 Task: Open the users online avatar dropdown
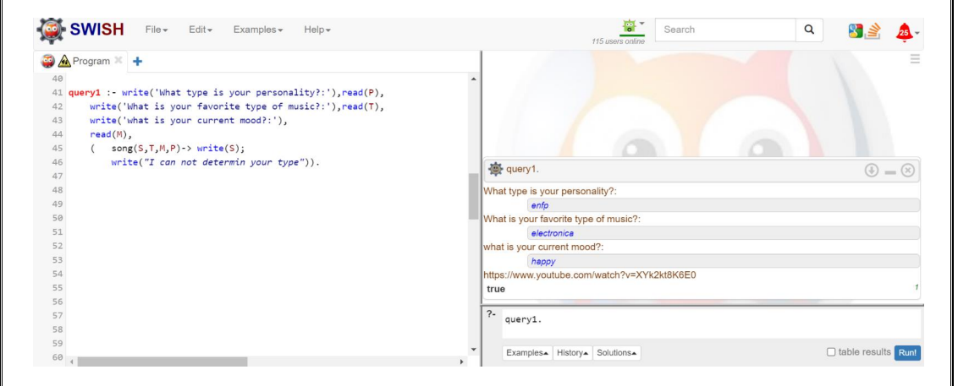(632, 26)
